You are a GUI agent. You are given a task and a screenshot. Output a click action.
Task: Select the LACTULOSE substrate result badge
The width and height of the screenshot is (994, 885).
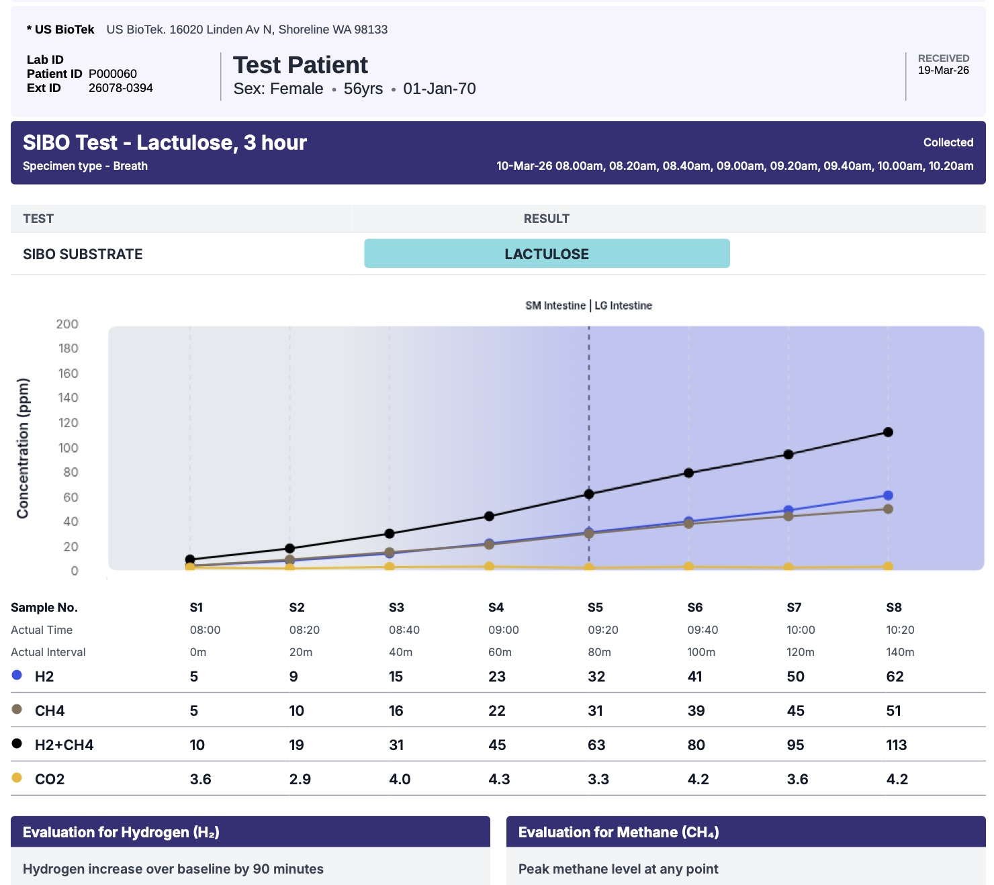point(547,254)
